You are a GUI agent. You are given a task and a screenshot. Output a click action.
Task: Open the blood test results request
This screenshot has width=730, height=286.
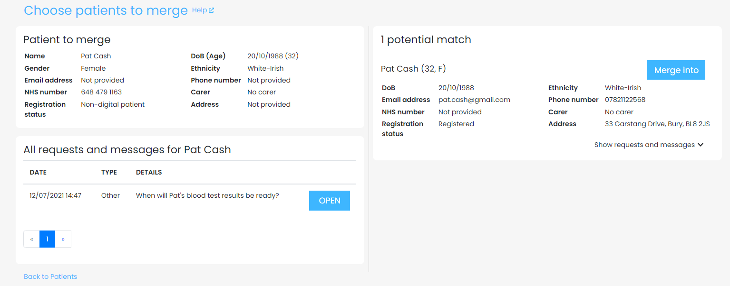click(x=329, y=201)
